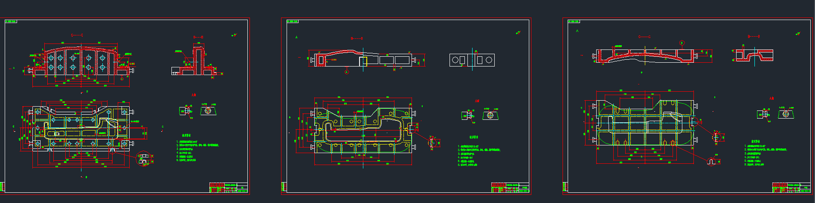Click the title block of the left sheet

229,188
